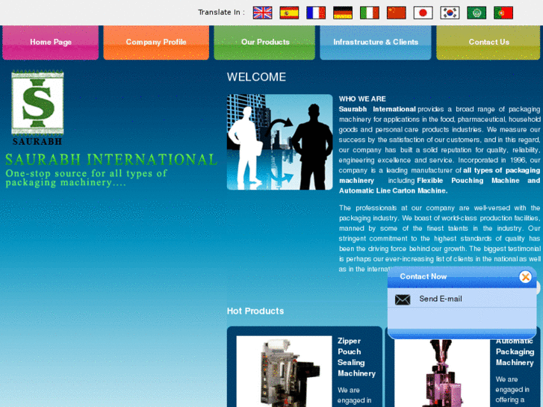This screenshot has height=407, width=543.
Task: Click Saurabh International company title
Action: (x=111, y=160)
